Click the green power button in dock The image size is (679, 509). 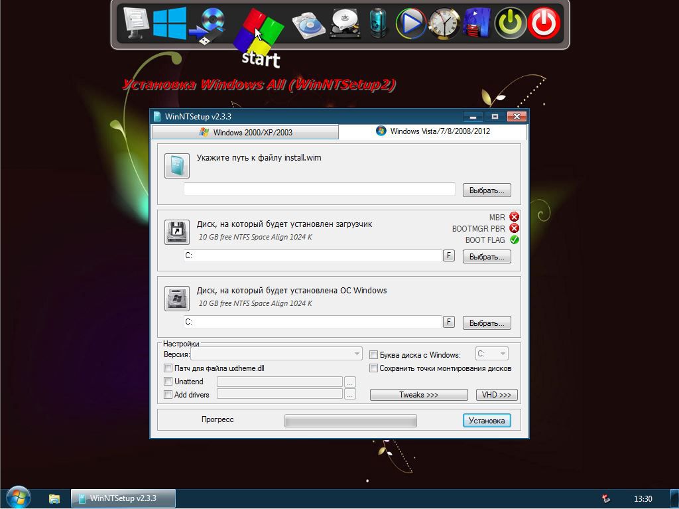(511, 23)
